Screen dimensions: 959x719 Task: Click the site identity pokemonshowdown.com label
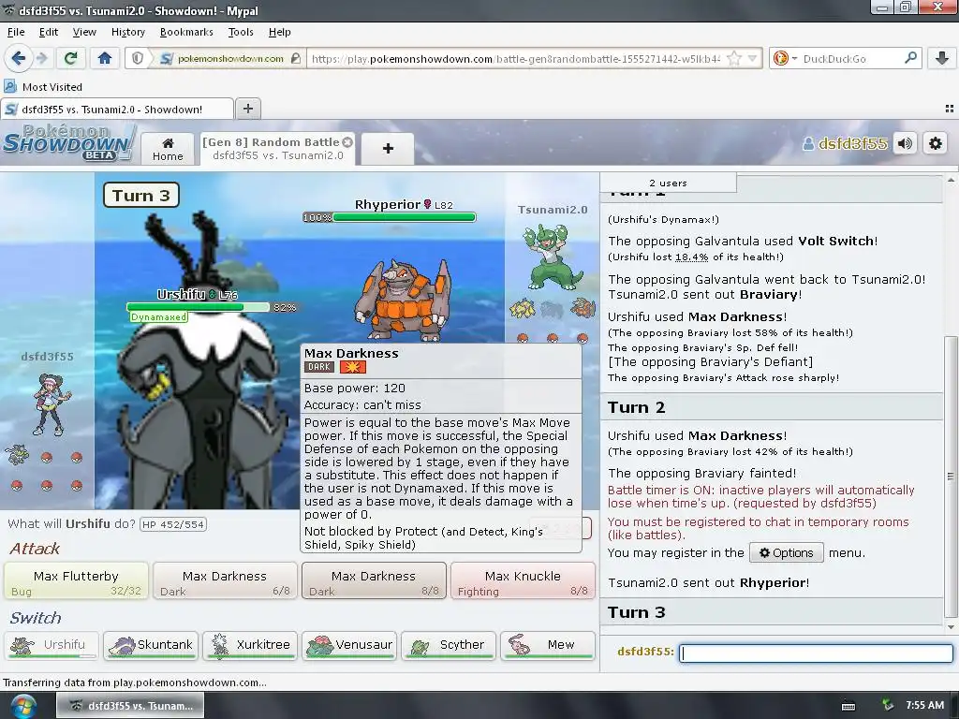(230, 59)
